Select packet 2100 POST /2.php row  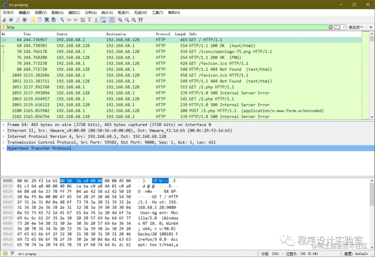coord(181,111)
